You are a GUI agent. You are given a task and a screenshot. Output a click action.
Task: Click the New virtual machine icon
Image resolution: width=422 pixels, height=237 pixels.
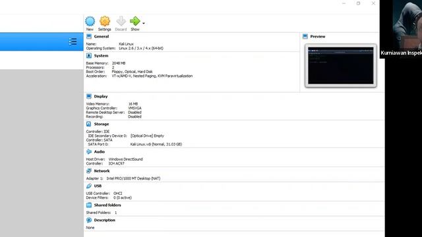coord(90,21)
